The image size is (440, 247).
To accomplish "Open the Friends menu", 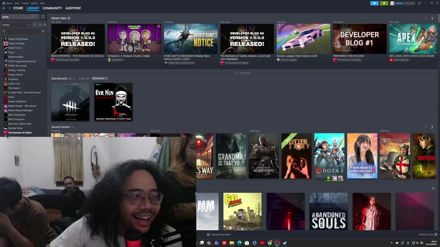I will coord(25,3).
